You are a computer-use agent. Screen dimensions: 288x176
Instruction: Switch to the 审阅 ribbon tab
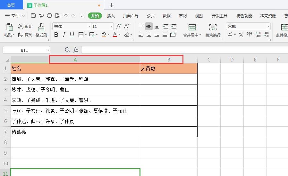[183, 16]
